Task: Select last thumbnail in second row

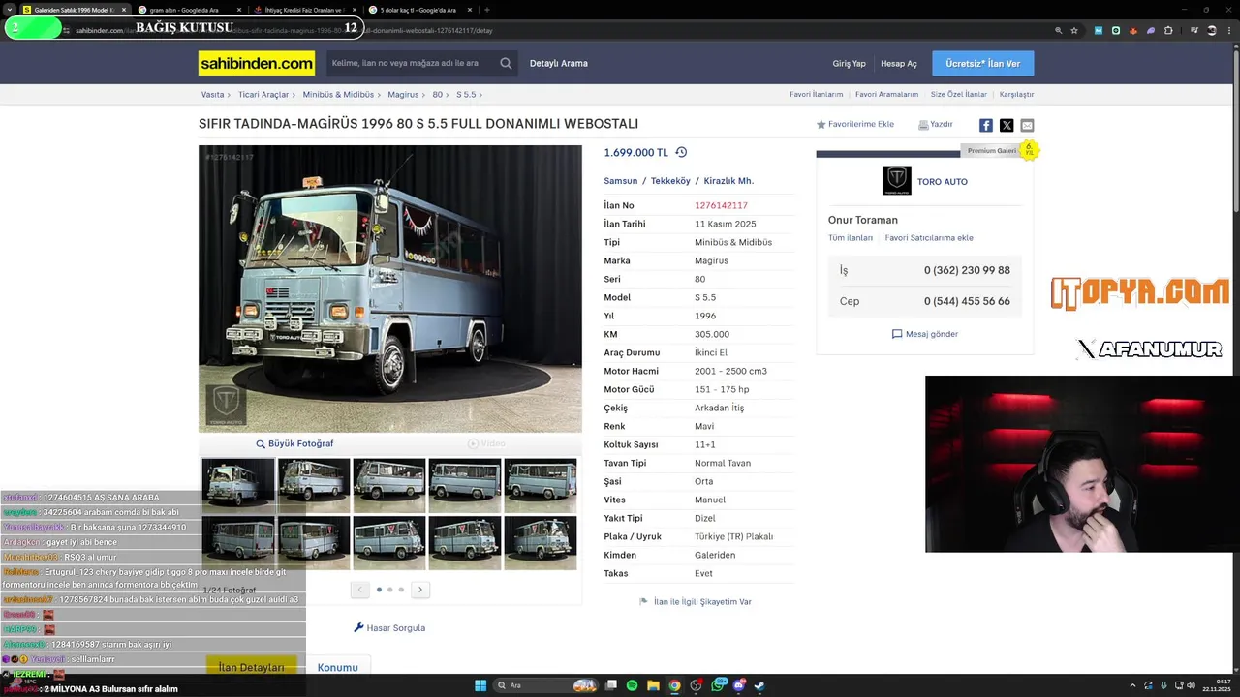Action: click(541, 543)
